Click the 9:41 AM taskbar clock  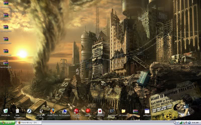point(195,123)
